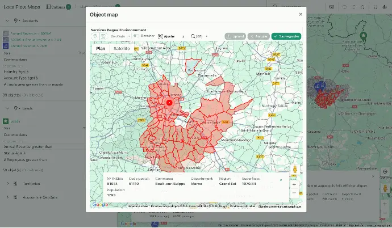The height and width of the screenshot is (228, 392).
Task: Zoom in with map plus button
Action: pyautogui.click(x=294, y=184)
